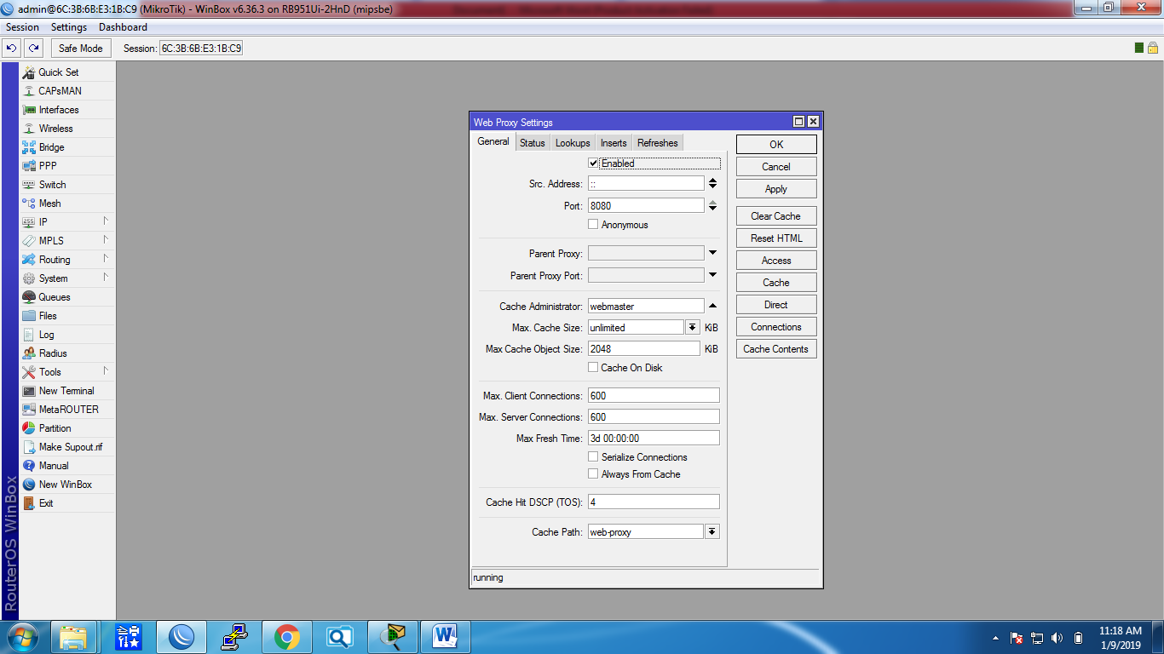Click the Connections button

776,327
